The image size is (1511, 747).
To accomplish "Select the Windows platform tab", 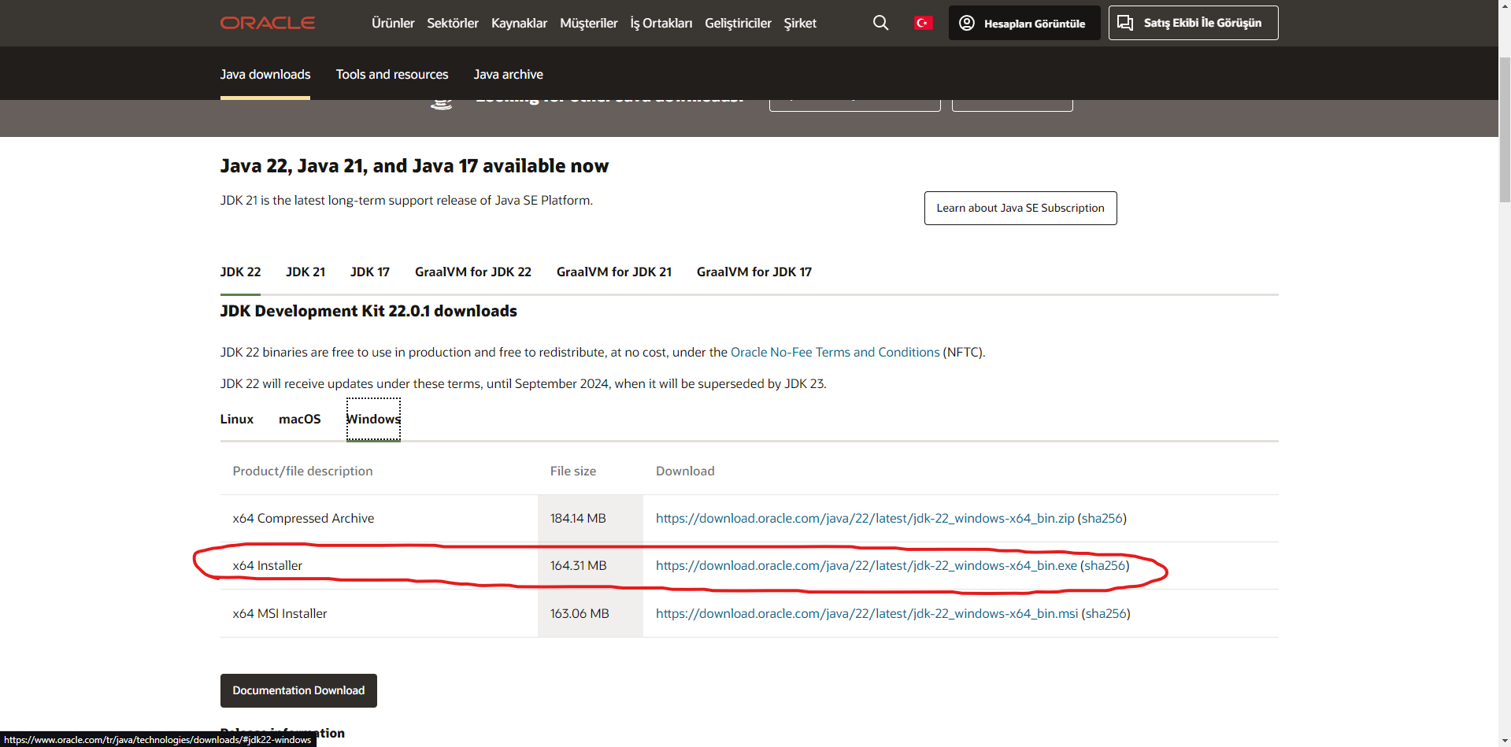I will (x=373, y=419).
